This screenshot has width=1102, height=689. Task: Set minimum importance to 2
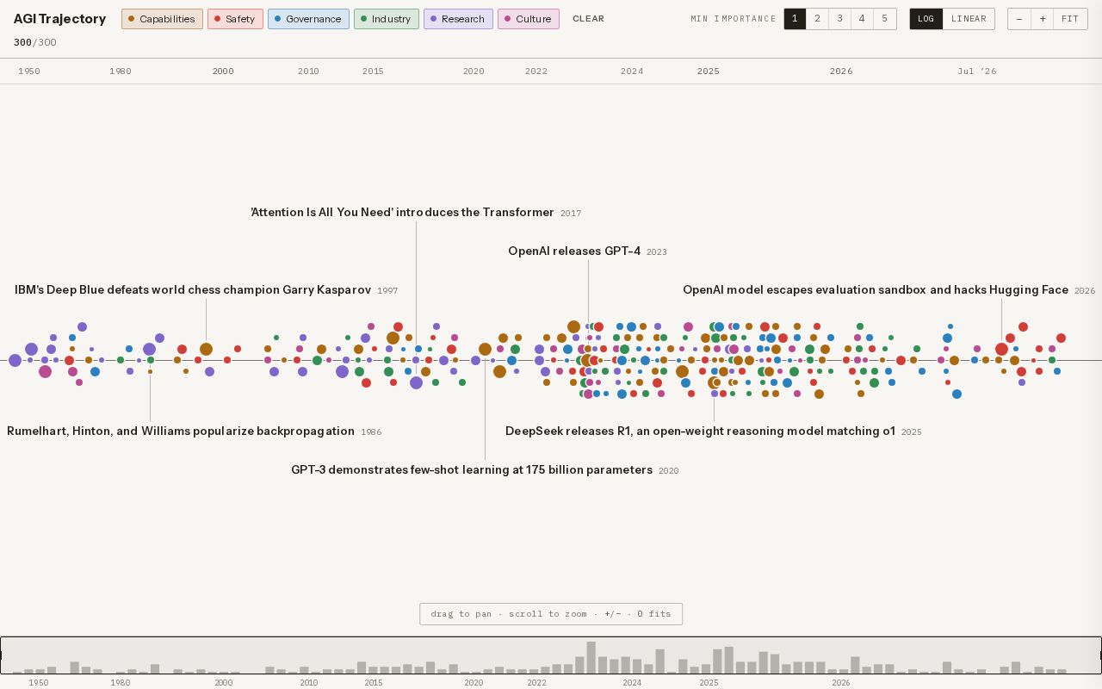pos(817,19)
